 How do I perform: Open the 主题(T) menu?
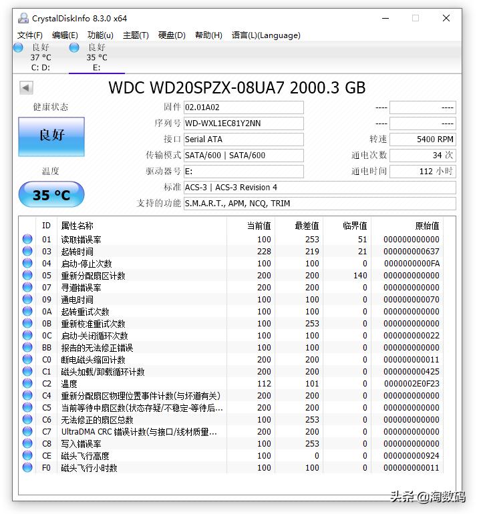(x=136, y=35)
